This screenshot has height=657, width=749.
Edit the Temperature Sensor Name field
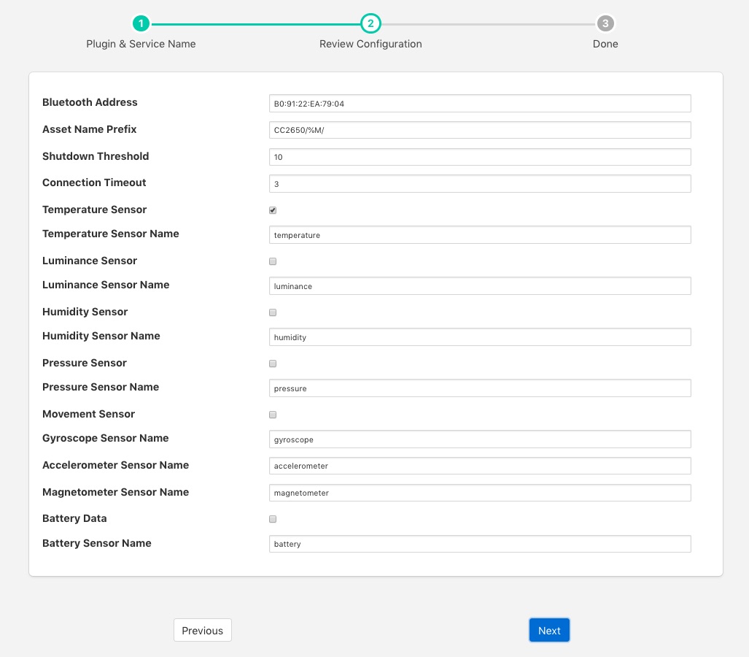tap(479, 235)
